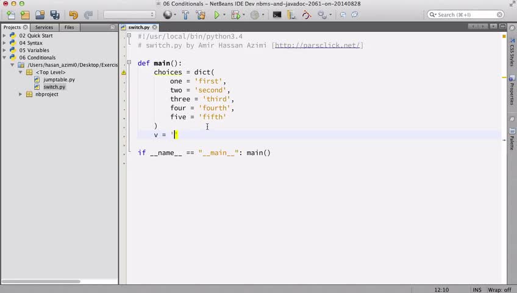The image size is (517, 293).
Task: Open the terminal console icon
Action: click(277, 15)
